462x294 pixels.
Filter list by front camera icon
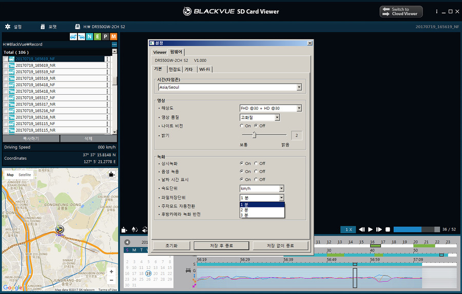73,36
